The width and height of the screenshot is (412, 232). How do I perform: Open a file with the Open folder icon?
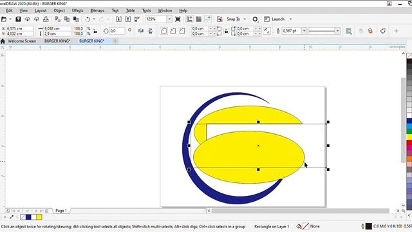(4, 19)
